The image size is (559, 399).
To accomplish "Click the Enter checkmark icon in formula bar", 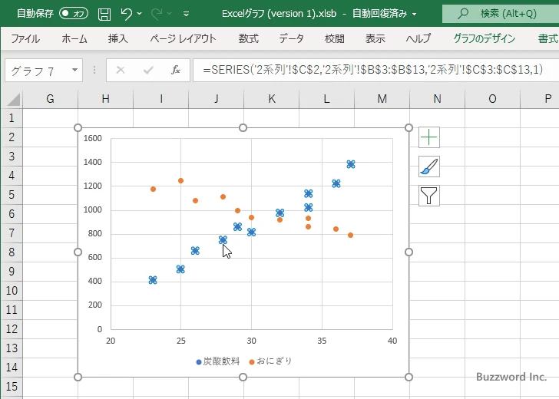I will click(148, 70).
